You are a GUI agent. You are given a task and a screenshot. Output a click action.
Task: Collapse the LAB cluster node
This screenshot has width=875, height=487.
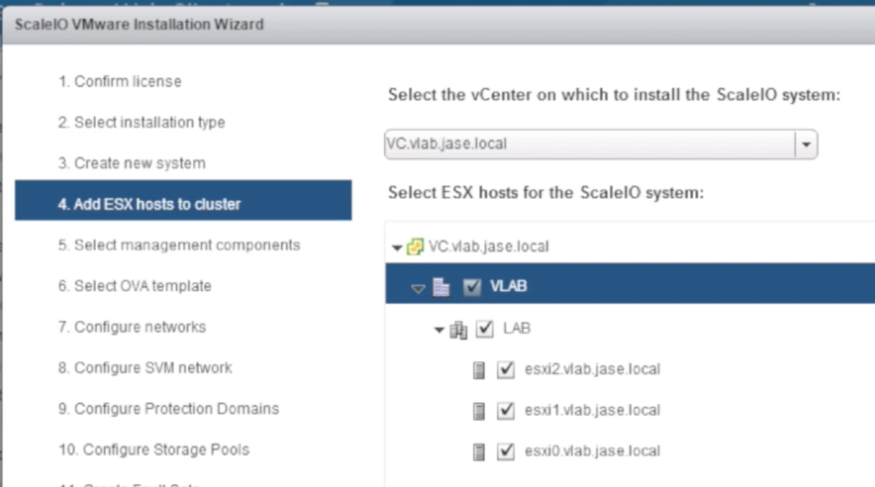pyautogui.click(x=439, y=330)
